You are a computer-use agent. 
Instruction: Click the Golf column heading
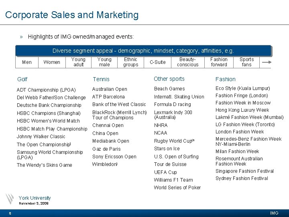[22, 79]
